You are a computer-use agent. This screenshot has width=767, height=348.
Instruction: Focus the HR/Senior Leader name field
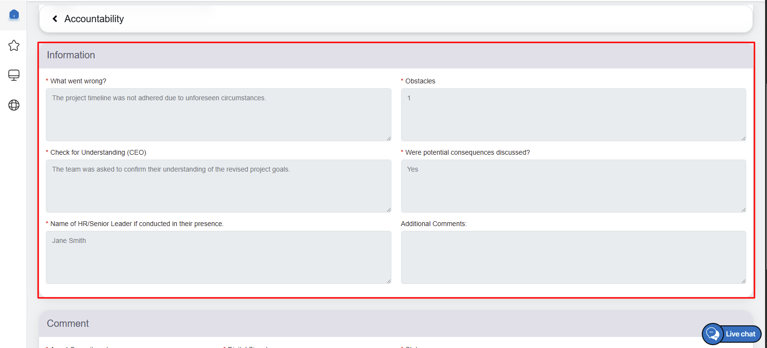pyautogui.click(x=218, y=257)
